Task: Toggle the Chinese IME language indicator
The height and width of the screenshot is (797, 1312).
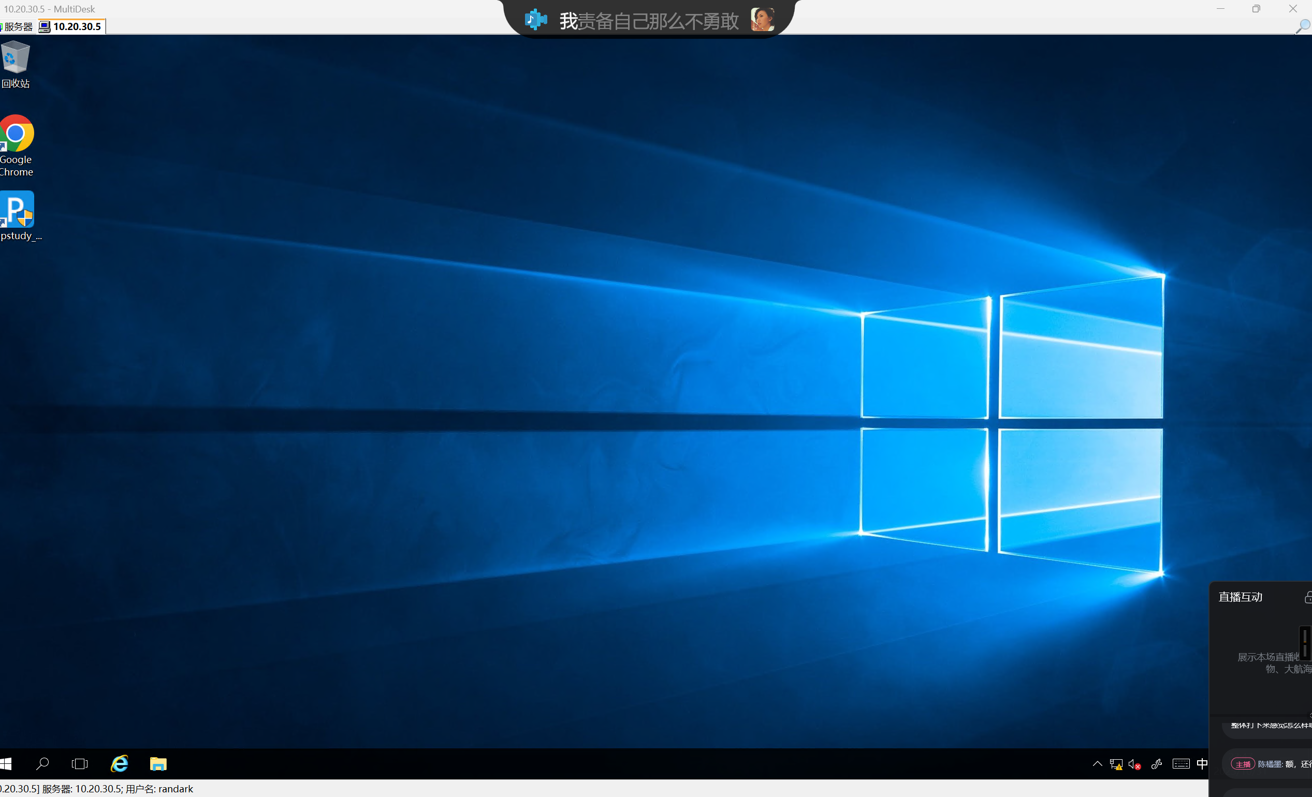Action: [1202, 764]
